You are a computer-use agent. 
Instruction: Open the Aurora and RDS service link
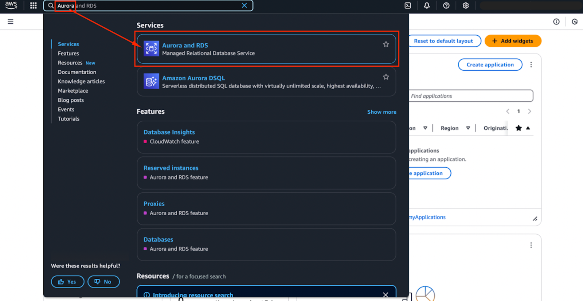pyautogui.click(x=185, y=45)
